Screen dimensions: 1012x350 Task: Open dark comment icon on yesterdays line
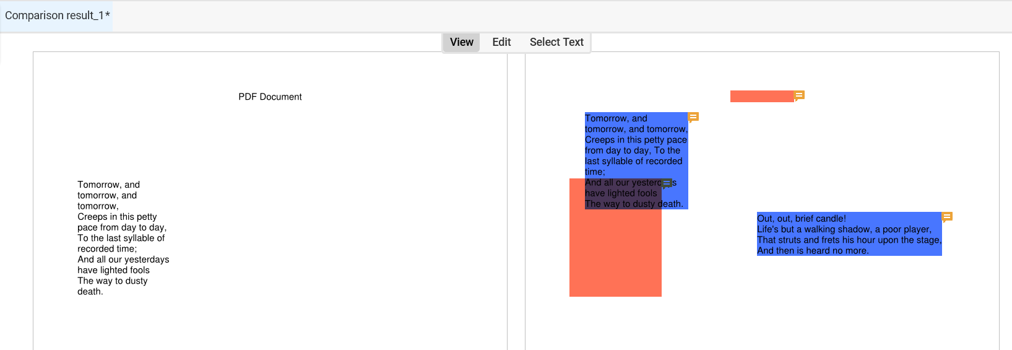tap(667, 183)
